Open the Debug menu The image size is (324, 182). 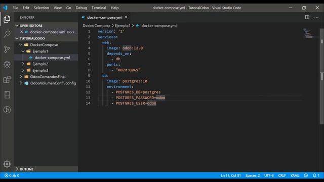coord(81,8)
